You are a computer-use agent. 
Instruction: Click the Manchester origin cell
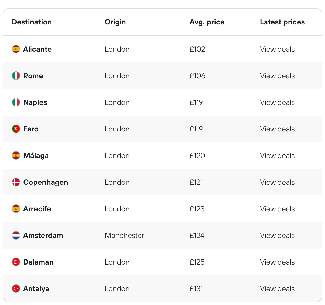tap(124, 236)
